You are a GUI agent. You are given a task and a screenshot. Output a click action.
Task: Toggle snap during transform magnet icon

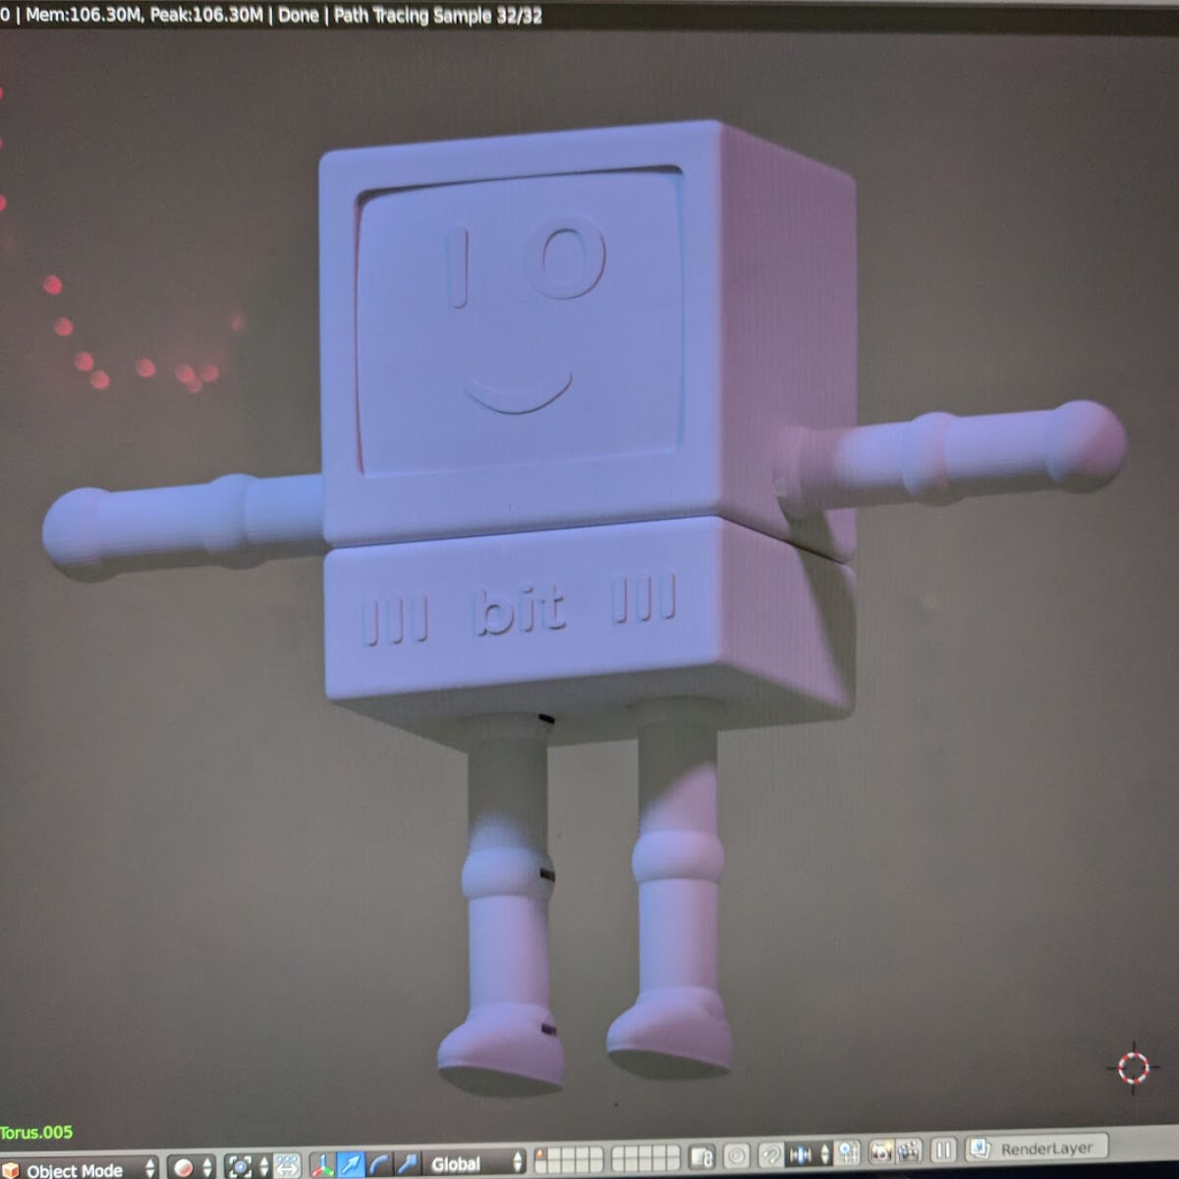coord(771,1154)
